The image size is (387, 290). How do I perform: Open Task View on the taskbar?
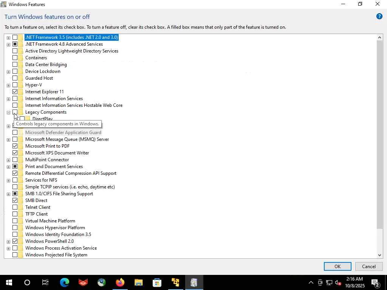pyautogui.click(x=45, y=282)
